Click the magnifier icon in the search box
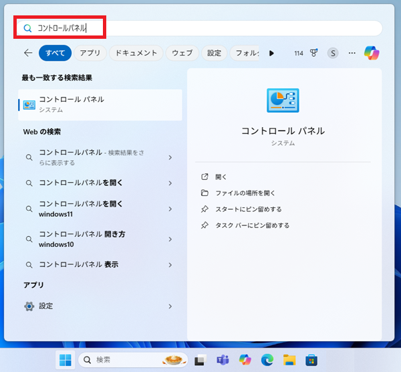The height and width of the screenshot is (372, 401). point(27,28)
